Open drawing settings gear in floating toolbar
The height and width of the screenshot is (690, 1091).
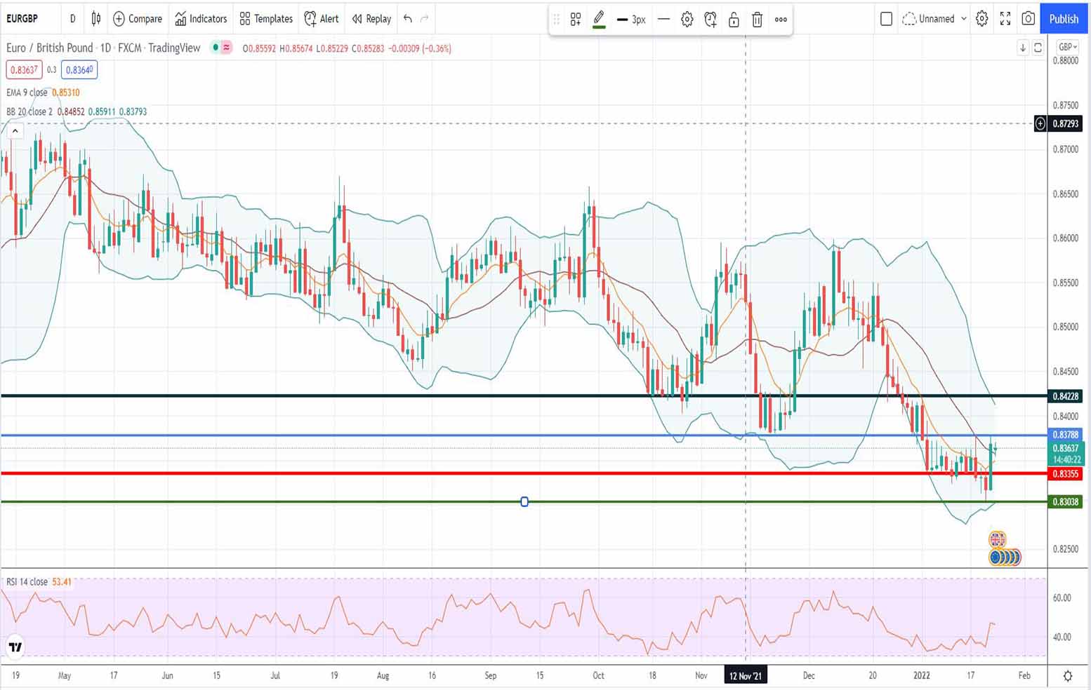coord(687,20)
